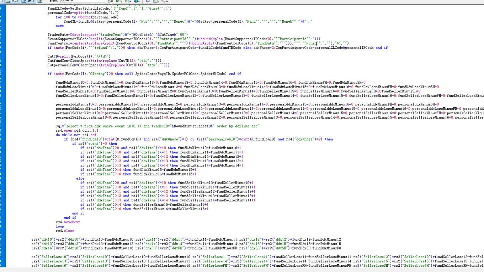Click the fundDdxMinus16=fundDdxMinus16+1 line
The width and height of the screenshot is (484, 272).
point(138,174)
